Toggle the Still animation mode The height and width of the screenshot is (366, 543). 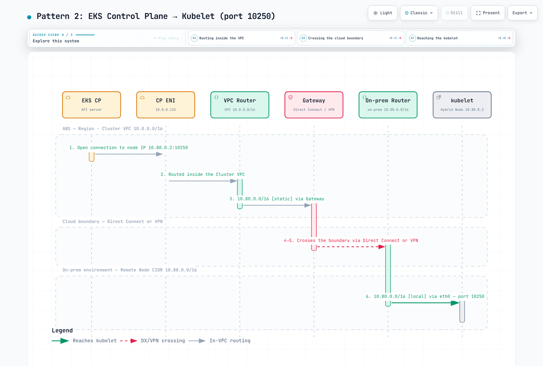[x=454, y=13]
